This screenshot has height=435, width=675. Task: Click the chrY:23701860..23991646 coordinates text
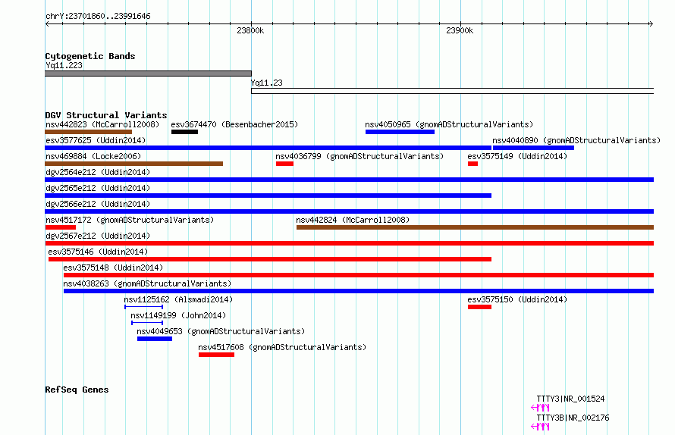point(98,17)
